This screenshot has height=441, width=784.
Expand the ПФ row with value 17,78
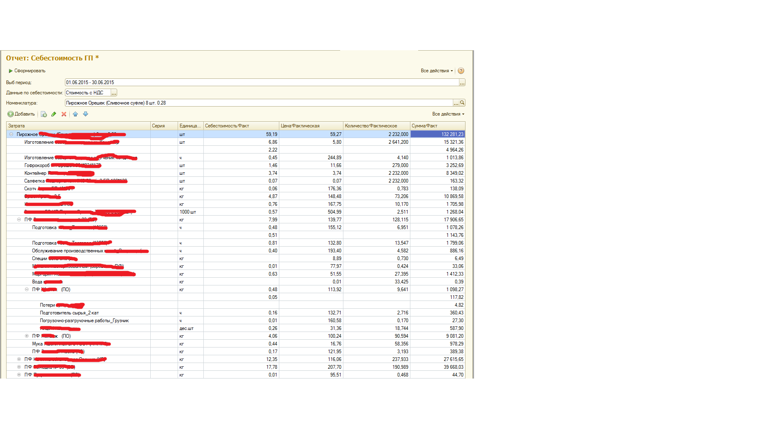19,367
